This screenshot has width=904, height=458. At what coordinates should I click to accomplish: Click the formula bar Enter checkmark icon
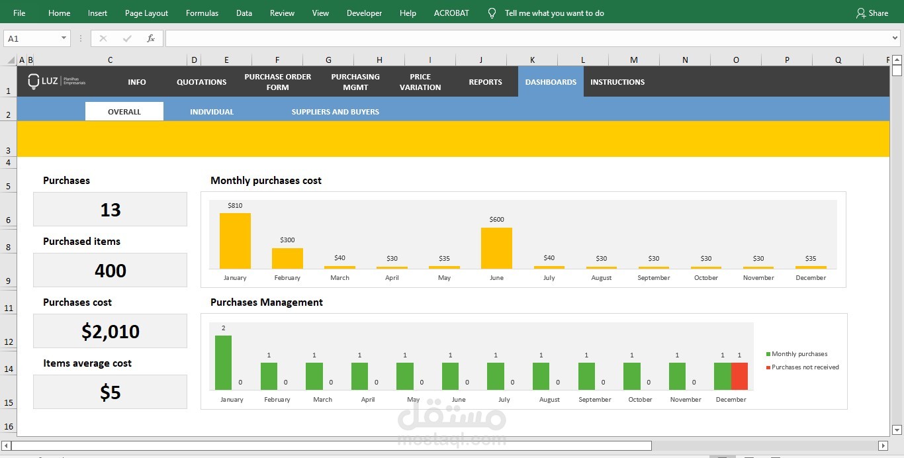tap(127, 38)
